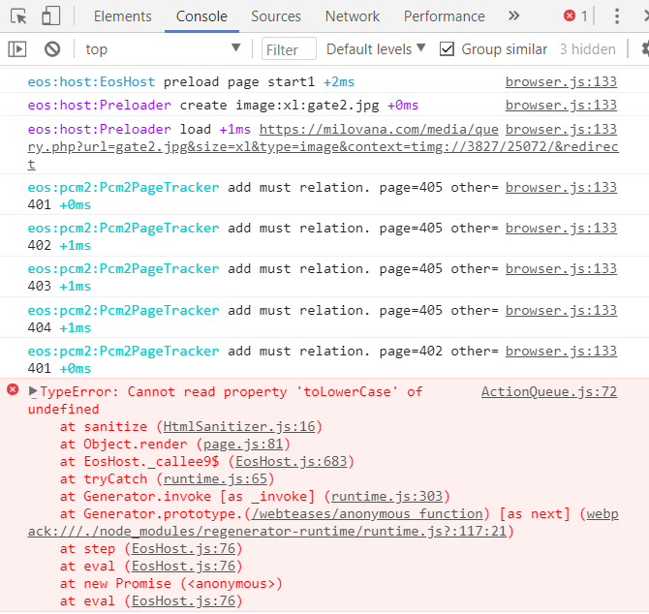This screenshot has height=614, width=649.
Task: Click the Filter input field
Action: (289, 49)
